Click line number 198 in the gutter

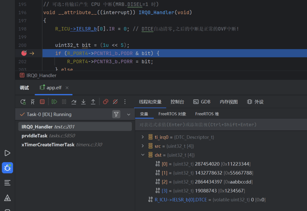(x=22, y=29)
